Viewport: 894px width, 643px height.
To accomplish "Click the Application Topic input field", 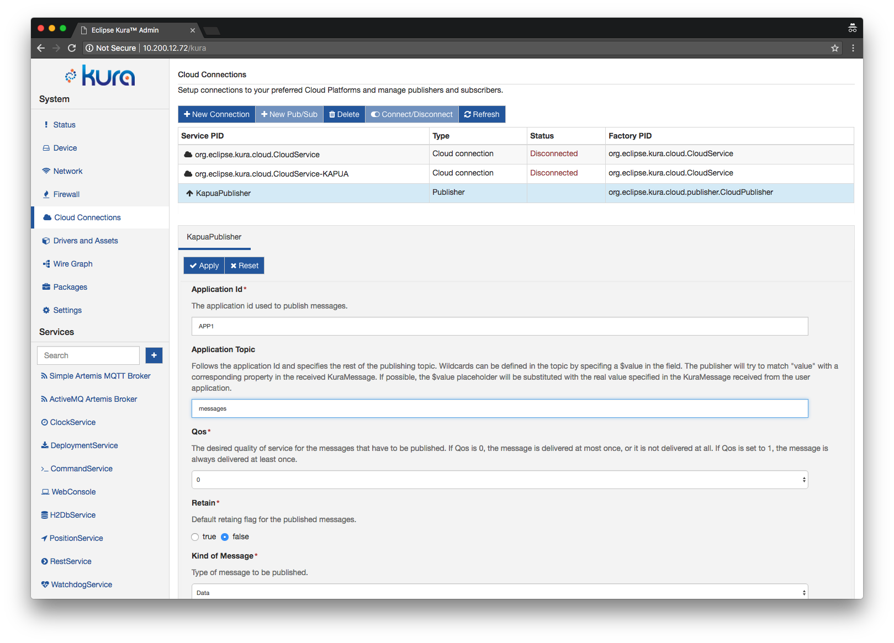I will 500,408.
